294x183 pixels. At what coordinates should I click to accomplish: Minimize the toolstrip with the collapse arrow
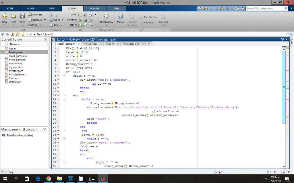pyautogui.click(x=291, y=8)
